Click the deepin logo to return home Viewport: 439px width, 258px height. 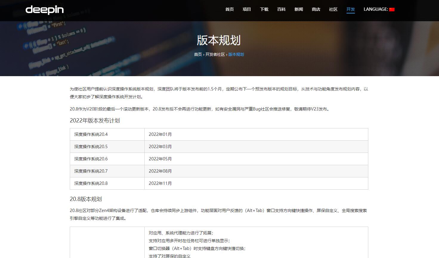pyautogui.click(x=44, y=10)
